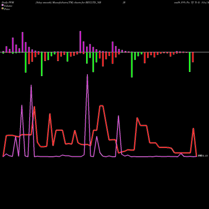Viewport: 209px width, 209px height.
Task: Select the 'Price' legend label
Action: point(7,9)
